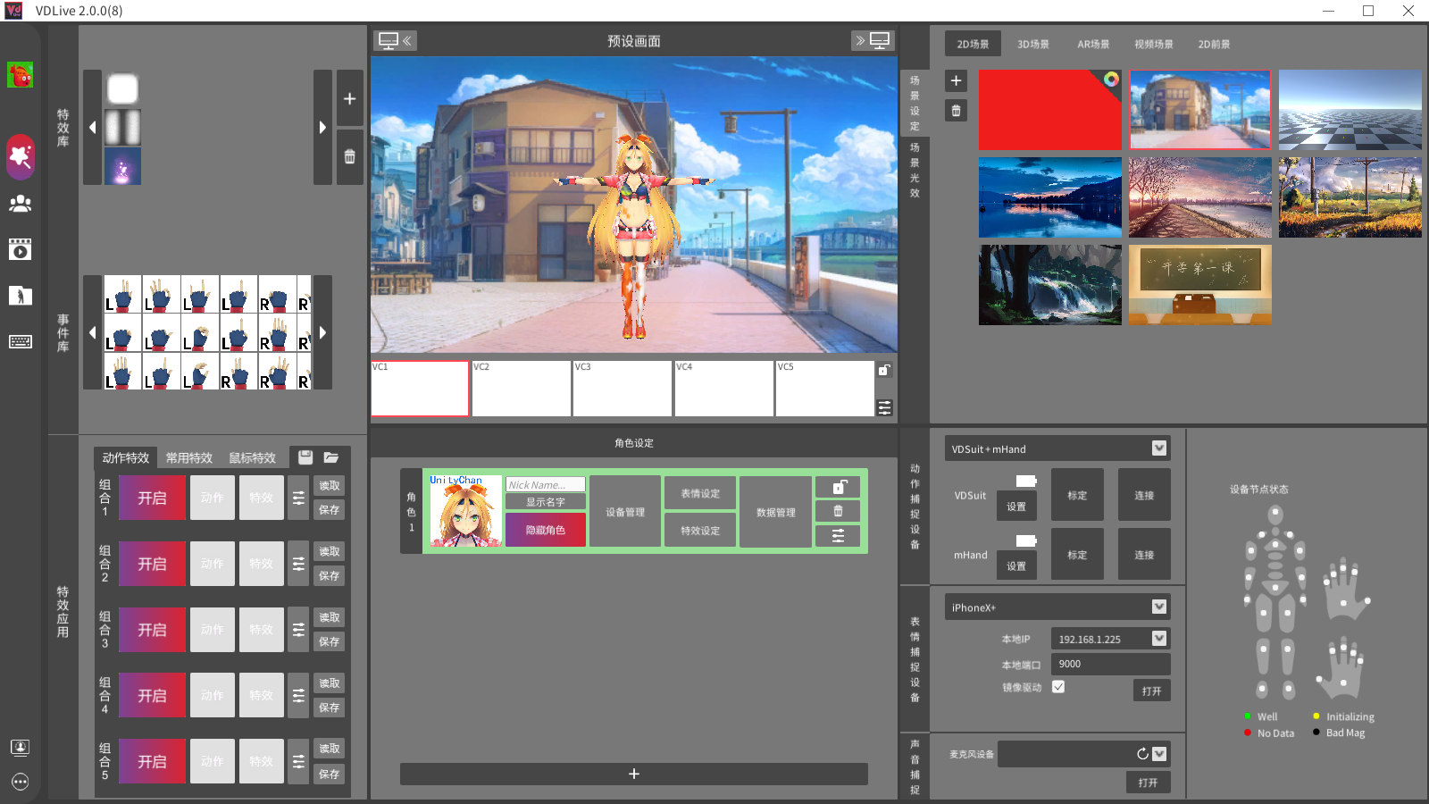Expand the VDSuit+mHand device dropdown
Image resolution: width=1429 pixels, height=804 pixels.
[1159, 448]
